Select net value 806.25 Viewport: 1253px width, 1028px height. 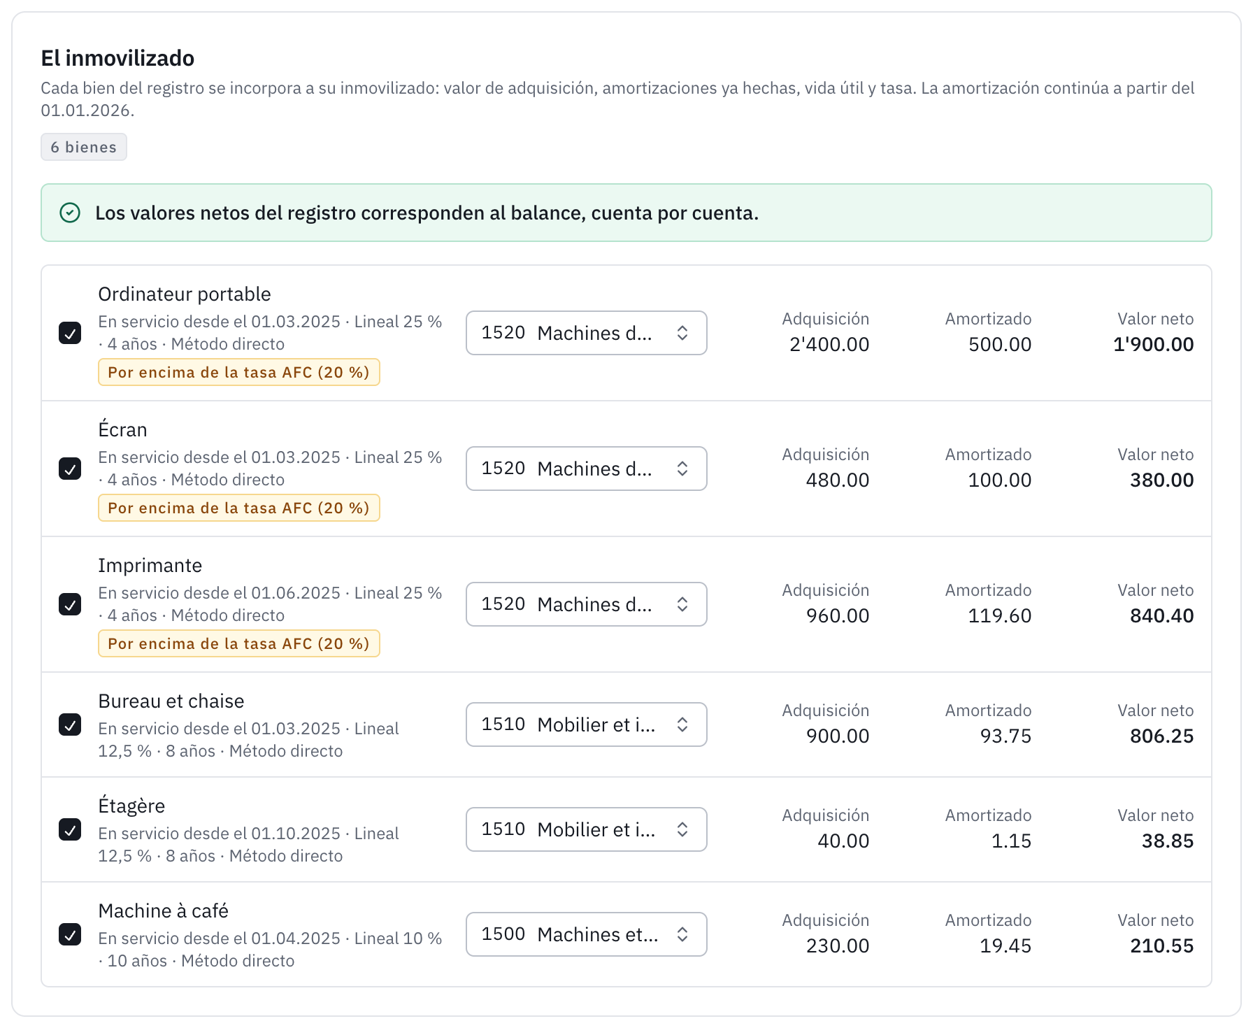click(1162, 736)
